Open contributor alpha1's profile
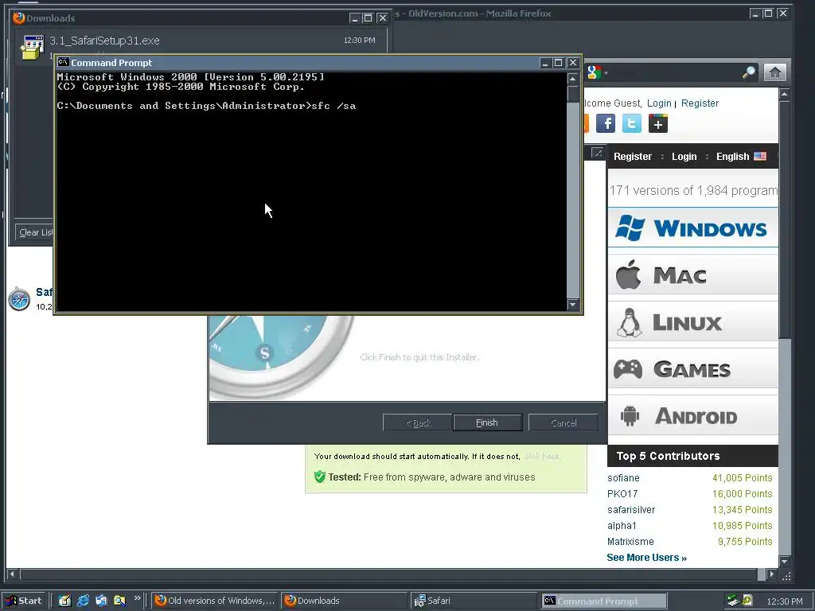The height and width of the screenshot is (611, 815). point(622,525)
